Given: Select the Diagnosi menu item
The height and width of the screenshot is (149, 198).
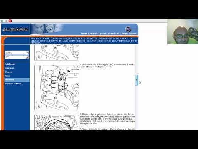Looking at the screenshot, I should (x=9, y=72).
